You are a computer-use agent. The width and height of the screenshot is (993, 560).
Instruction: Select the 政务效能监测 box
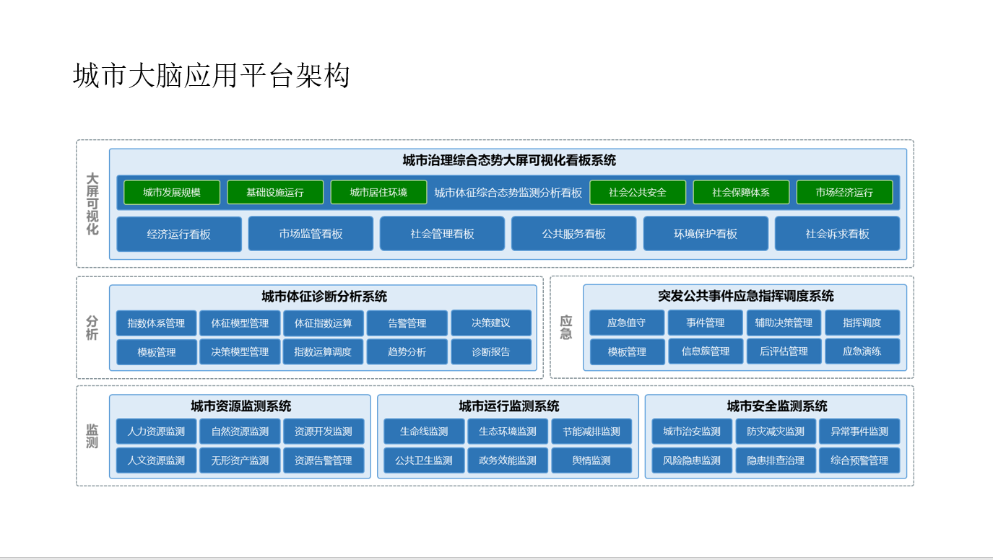pyautogui.click(x=508, y=460)
